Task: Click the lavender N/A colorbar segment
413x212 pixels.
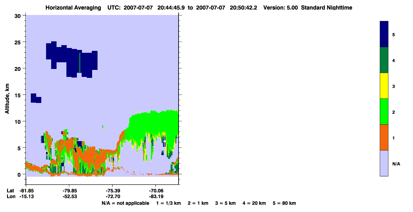Action: (x=384, y=163)
